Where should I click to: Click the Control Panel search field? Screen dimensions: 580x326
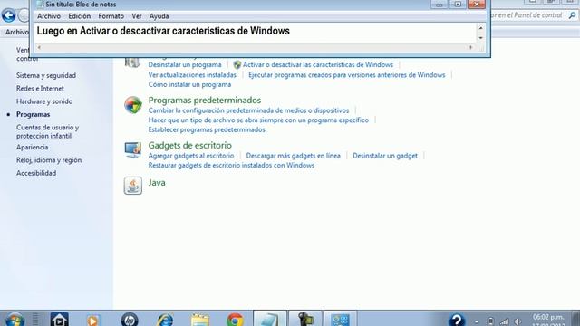(527, 15)
